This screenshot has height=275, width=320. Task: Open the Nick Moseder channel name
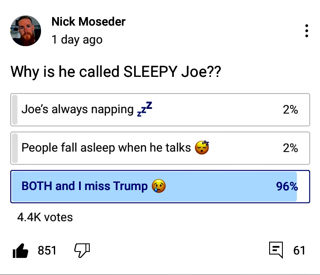coord(88,21)
